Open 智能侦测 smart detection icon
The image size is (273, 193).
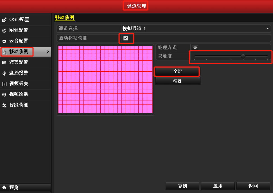pos(4,105)
